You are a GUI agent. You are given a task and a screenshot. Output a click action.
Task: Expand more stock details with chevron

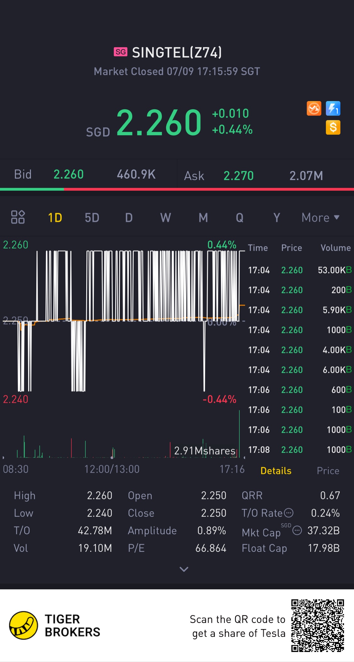point(184,569)
